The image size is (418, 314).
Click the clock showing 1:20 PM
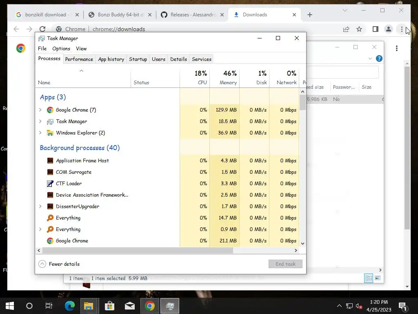378,302
